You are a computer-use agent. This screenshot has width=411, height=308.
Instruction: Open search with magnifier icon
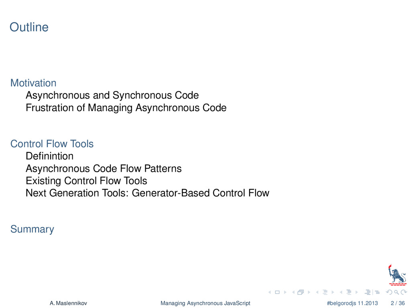tap(397, 292)
